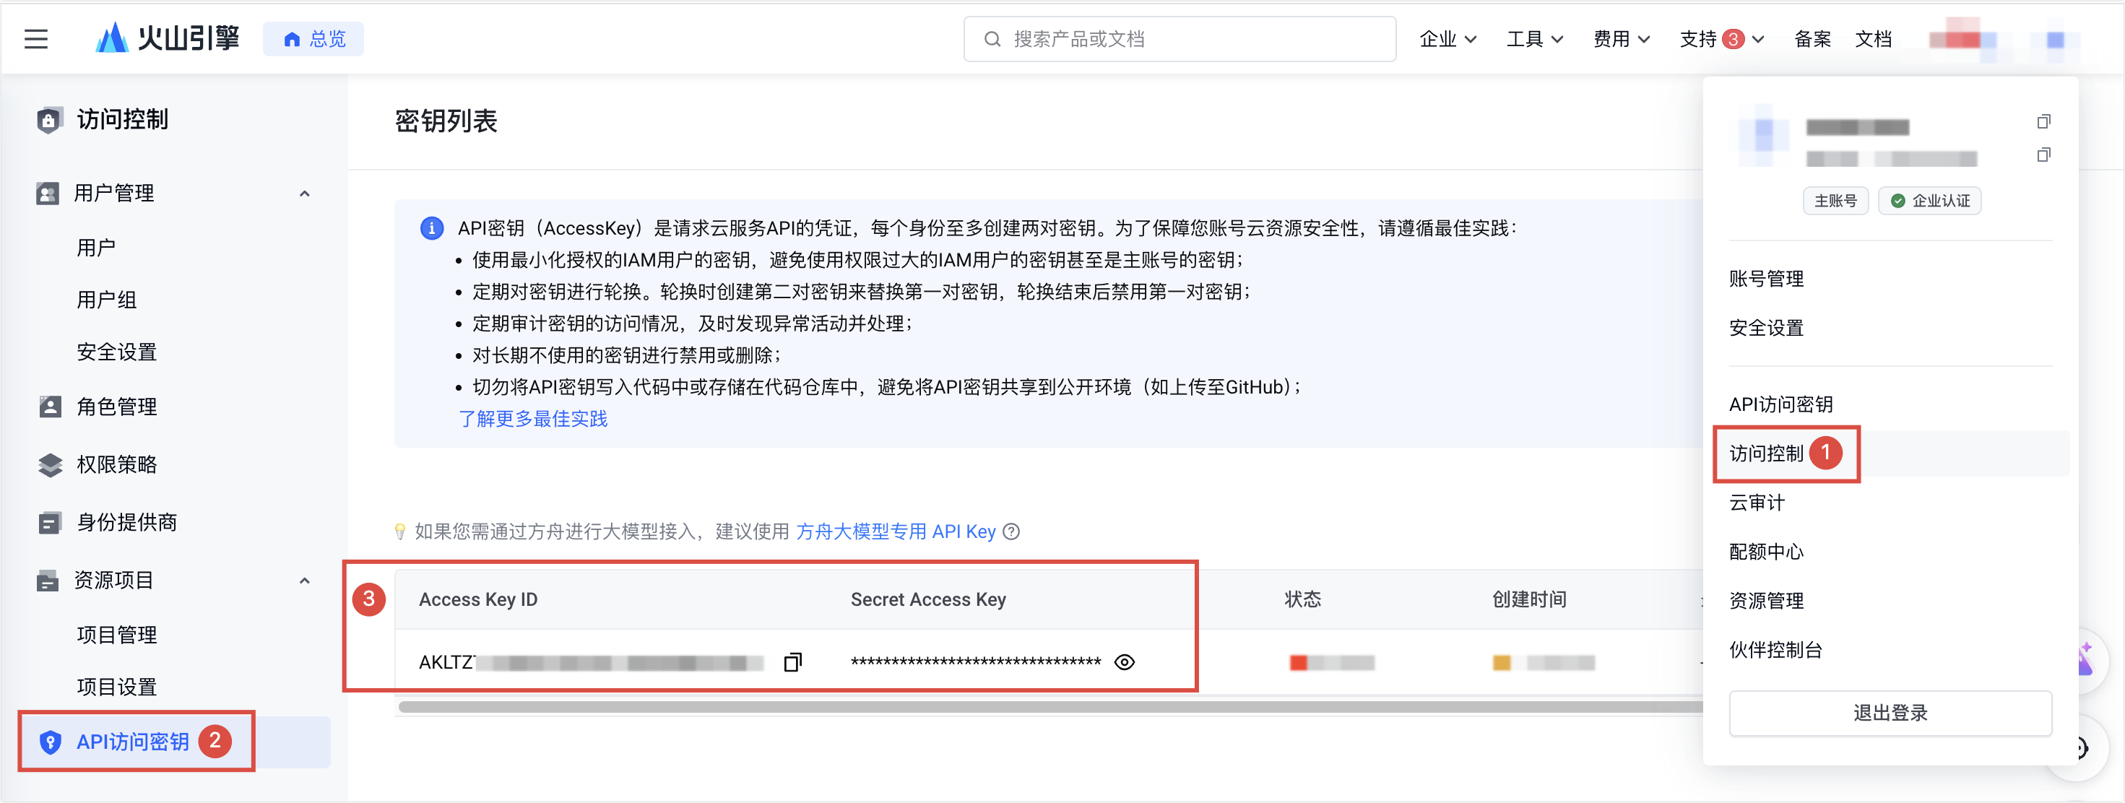Go to 总览 overview home

(x=313, y=39)
